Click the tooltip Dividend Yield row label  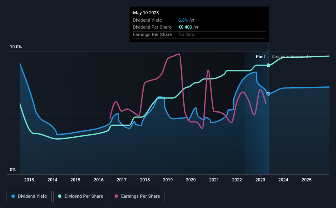(147, 20)
